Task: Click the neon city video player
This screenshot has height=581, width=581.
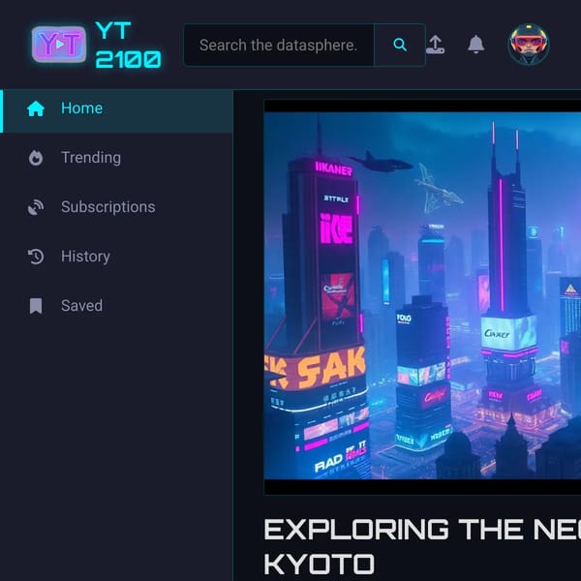Action: (x=422, y=297)
